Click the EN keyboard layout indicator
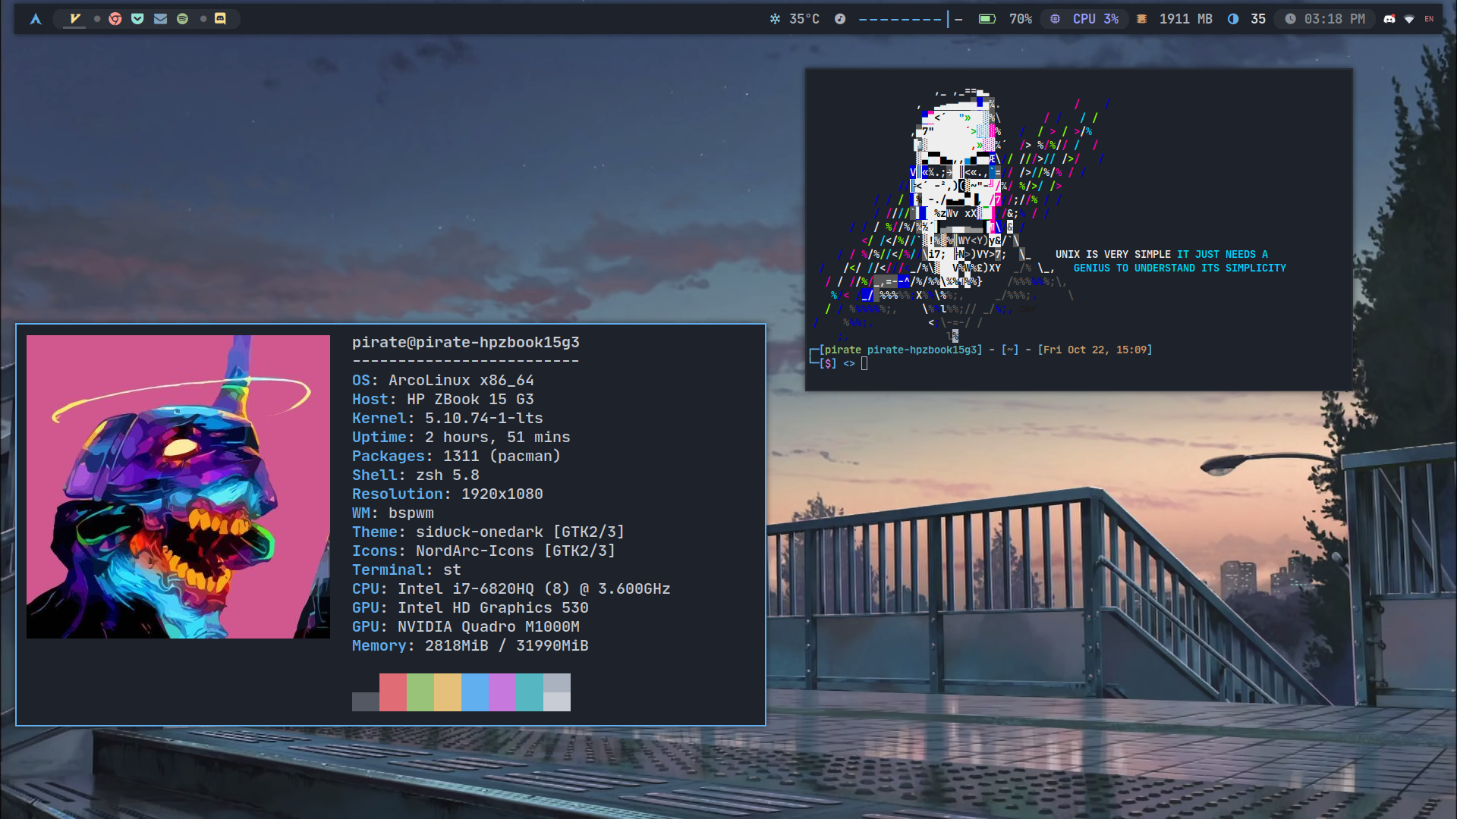 [1429, 19]
